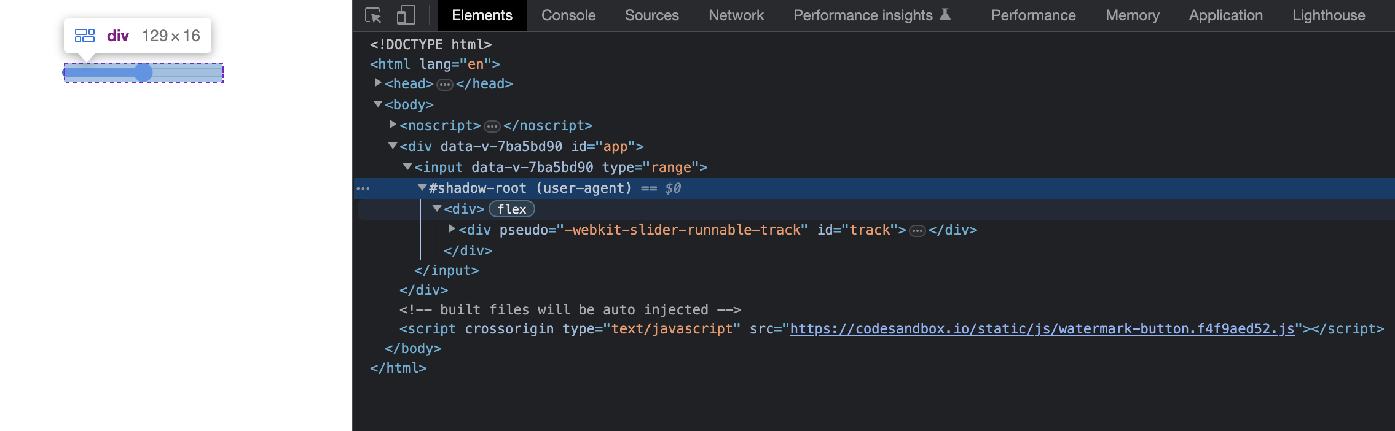Expand the head element arrow

[378, 82]
